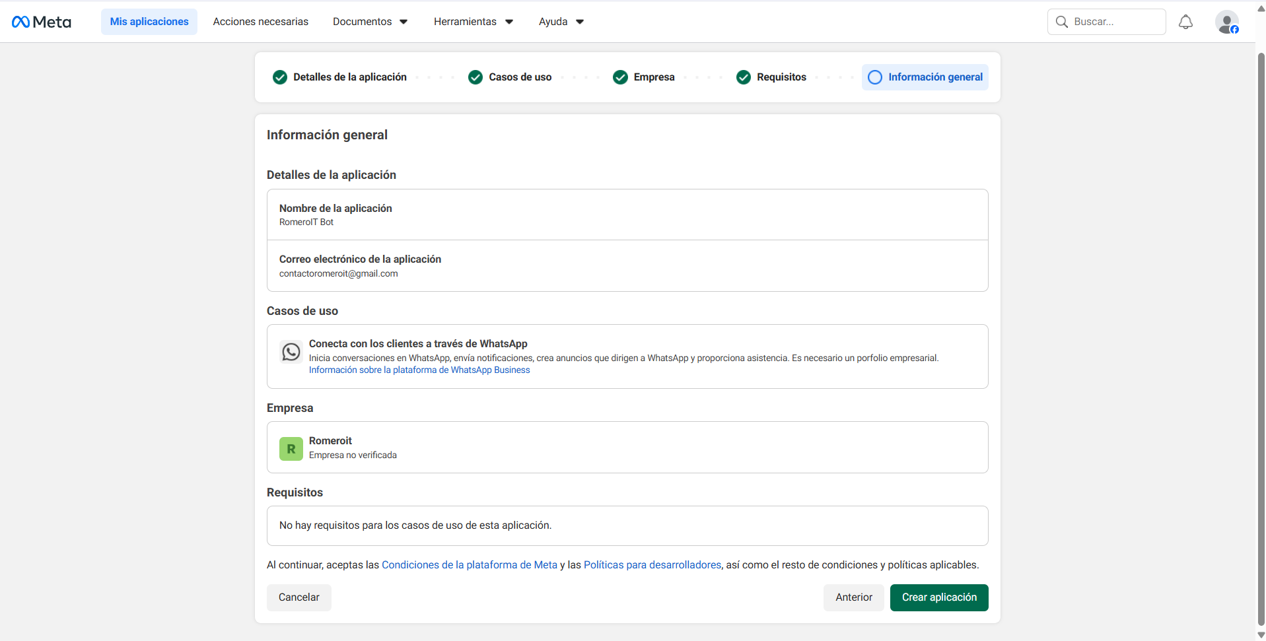The height and width of the screenshot is (641, 1266).
Task: Open the user profile avatar
Action: (x=1227, y=22)
